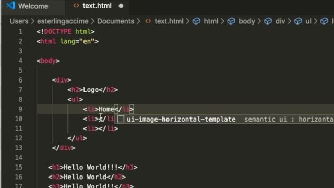Select the text.html editor tab
The width and height of the screenshot is (334, 188).
[97, 6]
